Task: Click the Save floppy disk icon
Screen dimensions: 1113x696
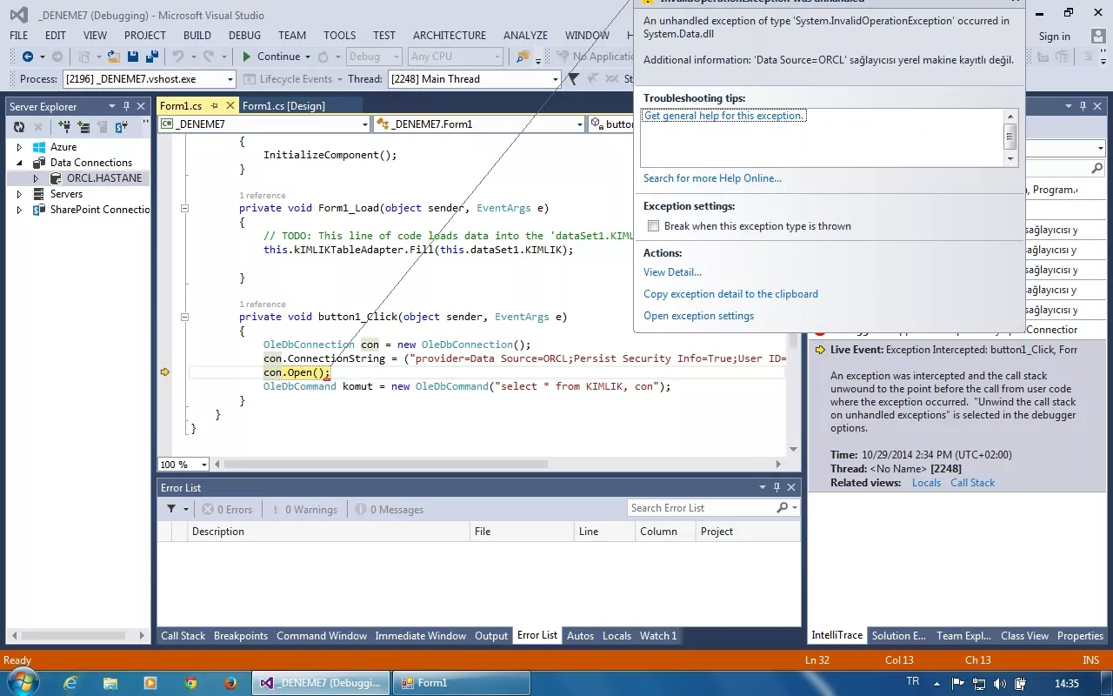Action: pyautogui.click(x=133, y=57)
